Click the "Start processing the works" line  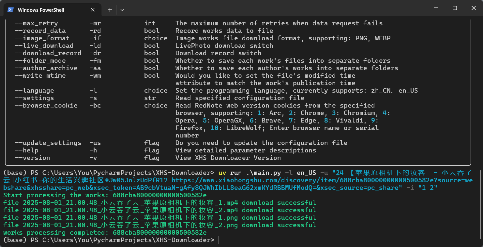(105, 195)
